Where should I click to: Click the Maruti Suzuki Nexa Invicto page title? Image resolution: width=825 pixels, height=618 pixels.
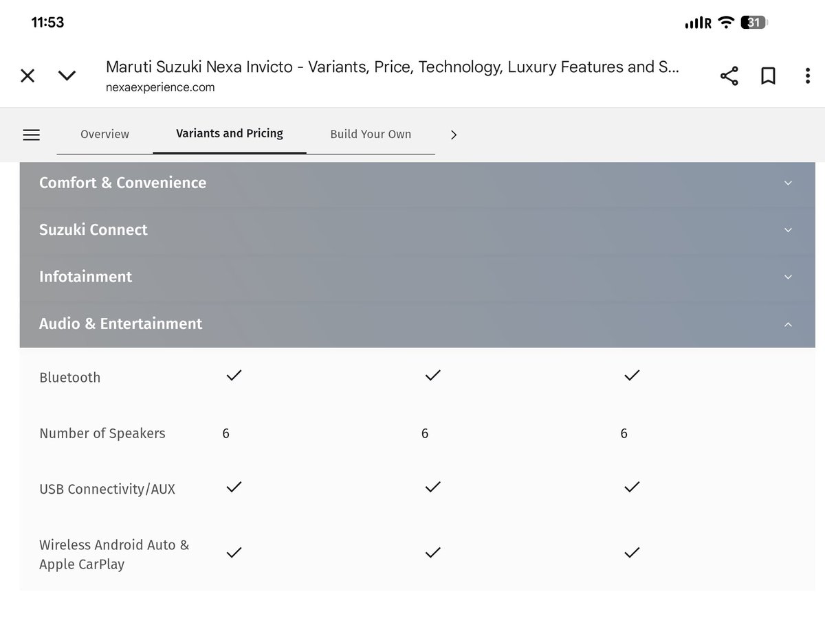click(x=393, y=67)
